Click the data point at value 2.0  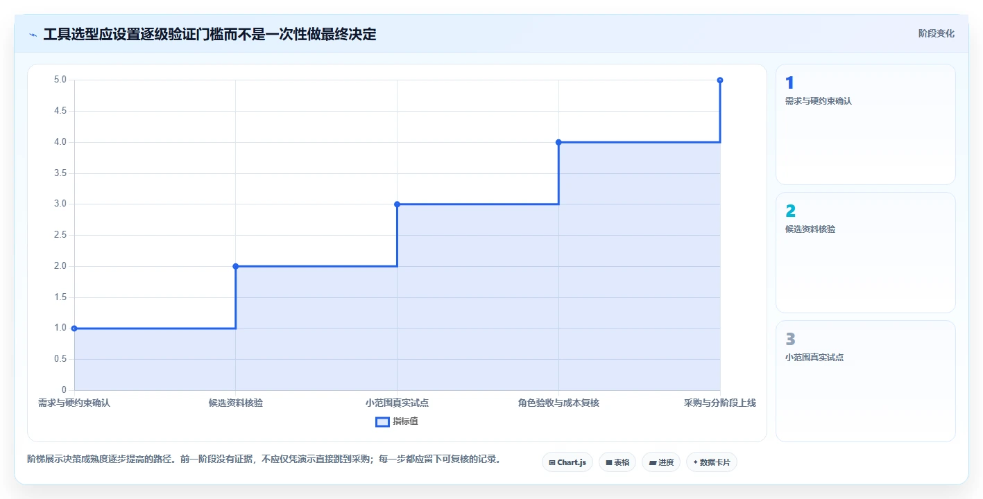236,266
